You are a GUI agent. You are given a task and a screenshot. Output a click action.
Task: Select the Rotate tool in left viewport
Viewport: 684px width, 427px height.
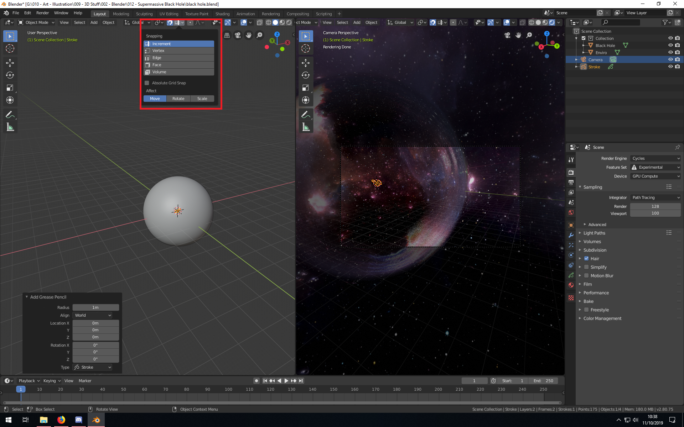pos(10,75)
